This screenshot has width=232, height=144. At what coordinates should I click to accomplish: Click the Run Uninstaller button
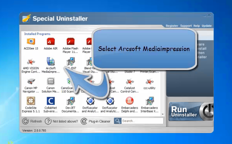click(191, 111)
